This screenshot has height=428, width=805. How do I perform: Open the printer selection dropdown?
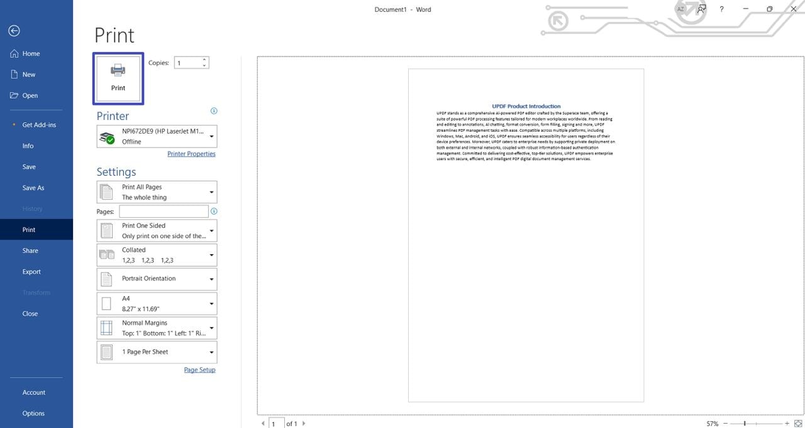point(157,136)
